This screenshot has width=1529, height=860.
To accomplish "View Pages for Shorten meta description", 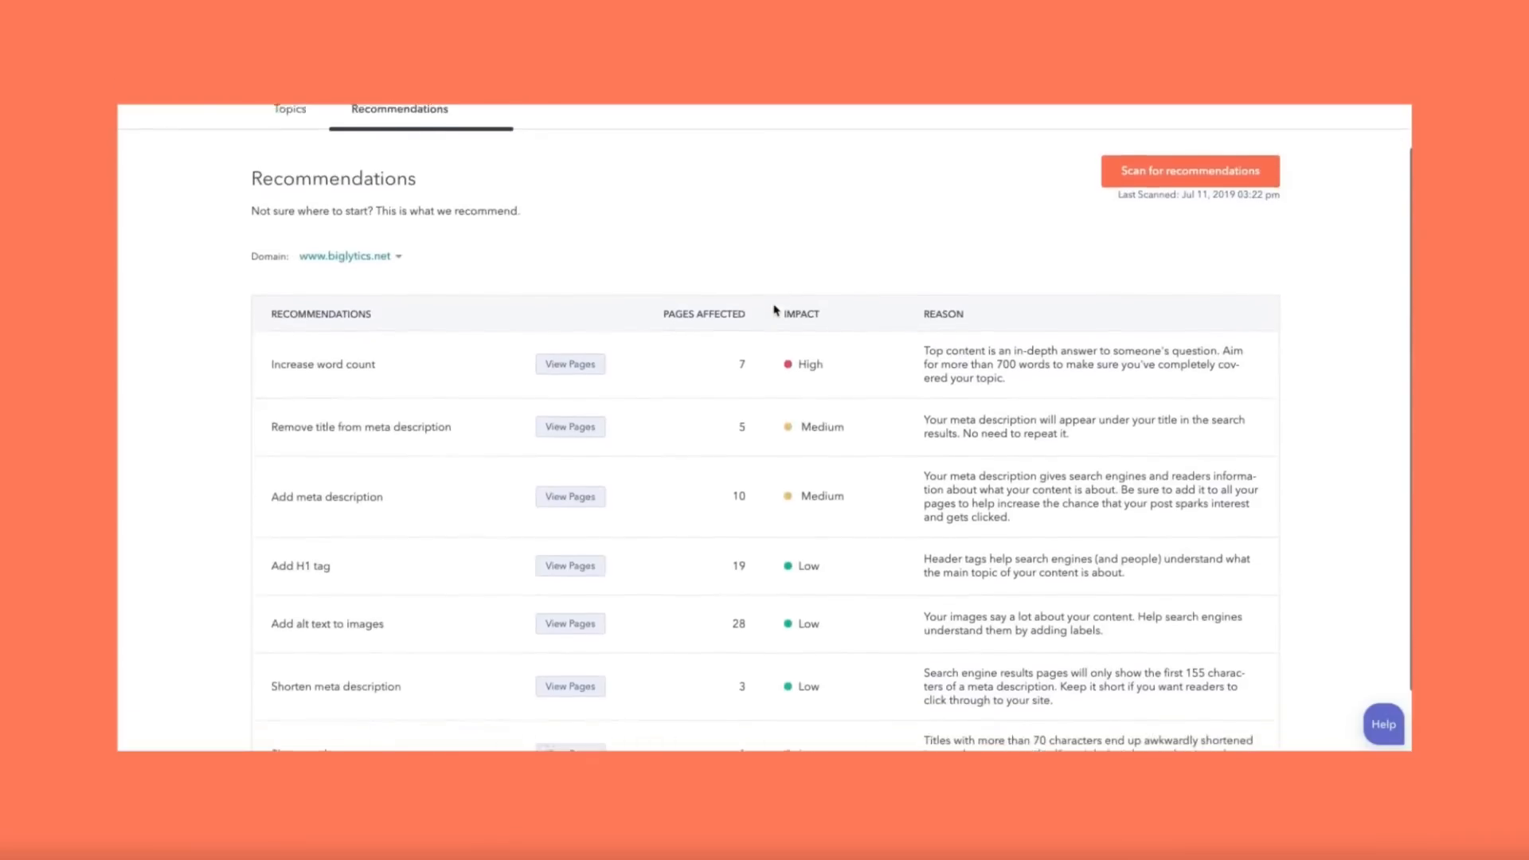I will point(569,686).
